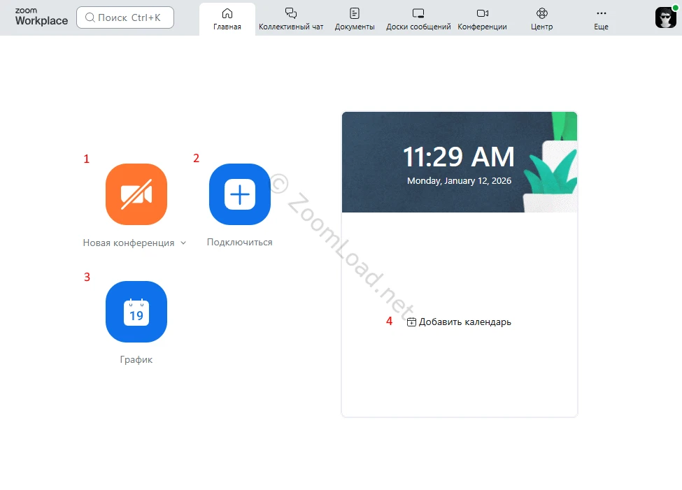The width and height of the screenshot is (682, 490).
Task: Click the Добавить календарь link
Action: [459, 322]
